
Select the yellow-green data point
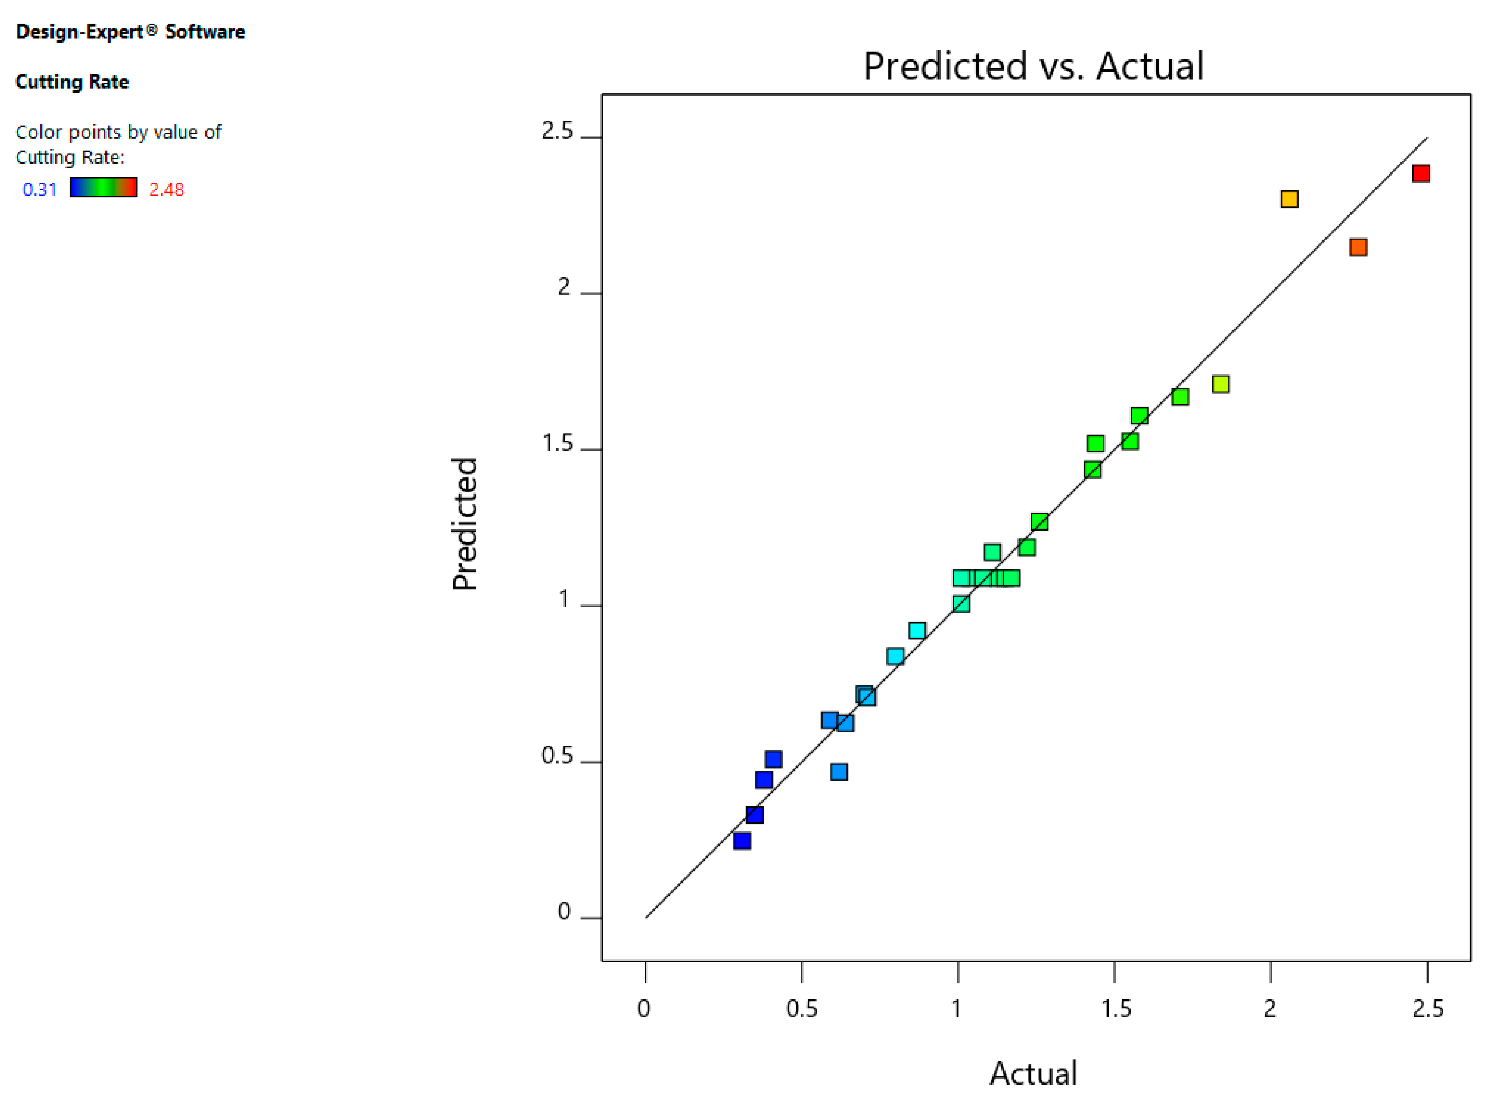pyautogui.click(x=1220, y=384)
